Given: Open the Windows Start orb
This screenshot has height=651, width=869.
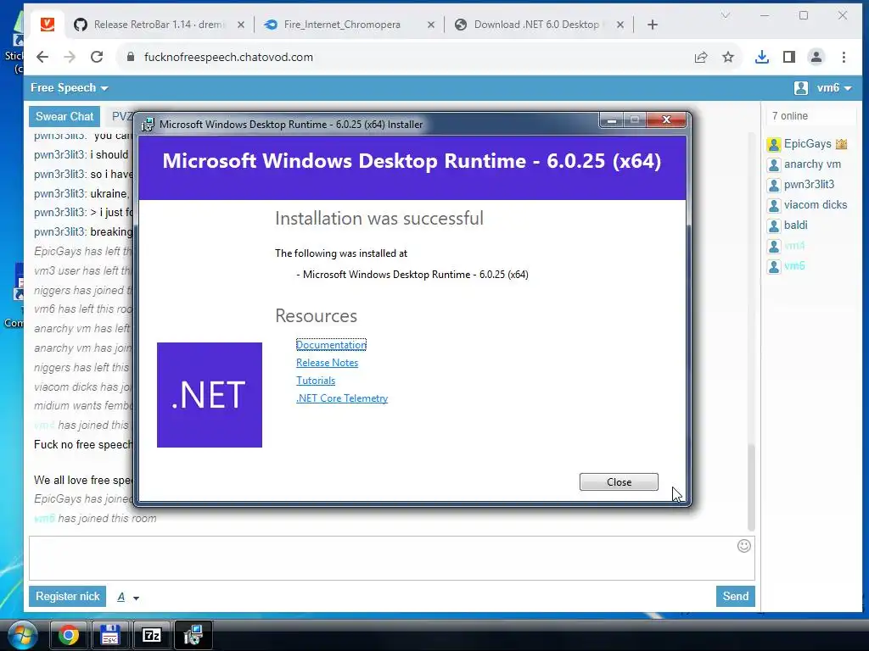Looking at the screenshot, I should point(22,636).
